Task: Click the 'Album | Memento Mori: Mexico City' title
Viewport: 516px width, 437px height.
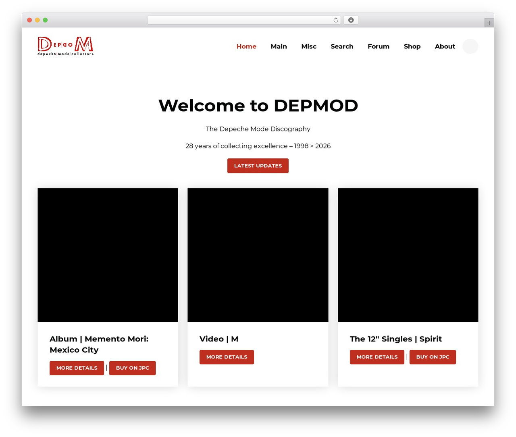Action: tap(99, 344)
